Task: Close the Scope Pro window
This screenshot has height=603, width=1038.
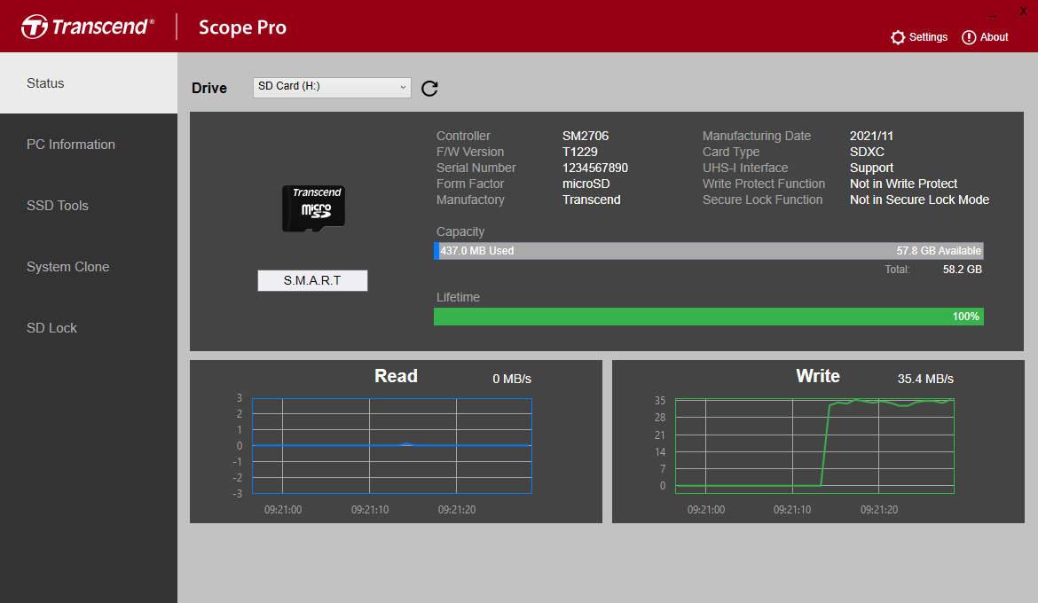Action: (1023, 12)
